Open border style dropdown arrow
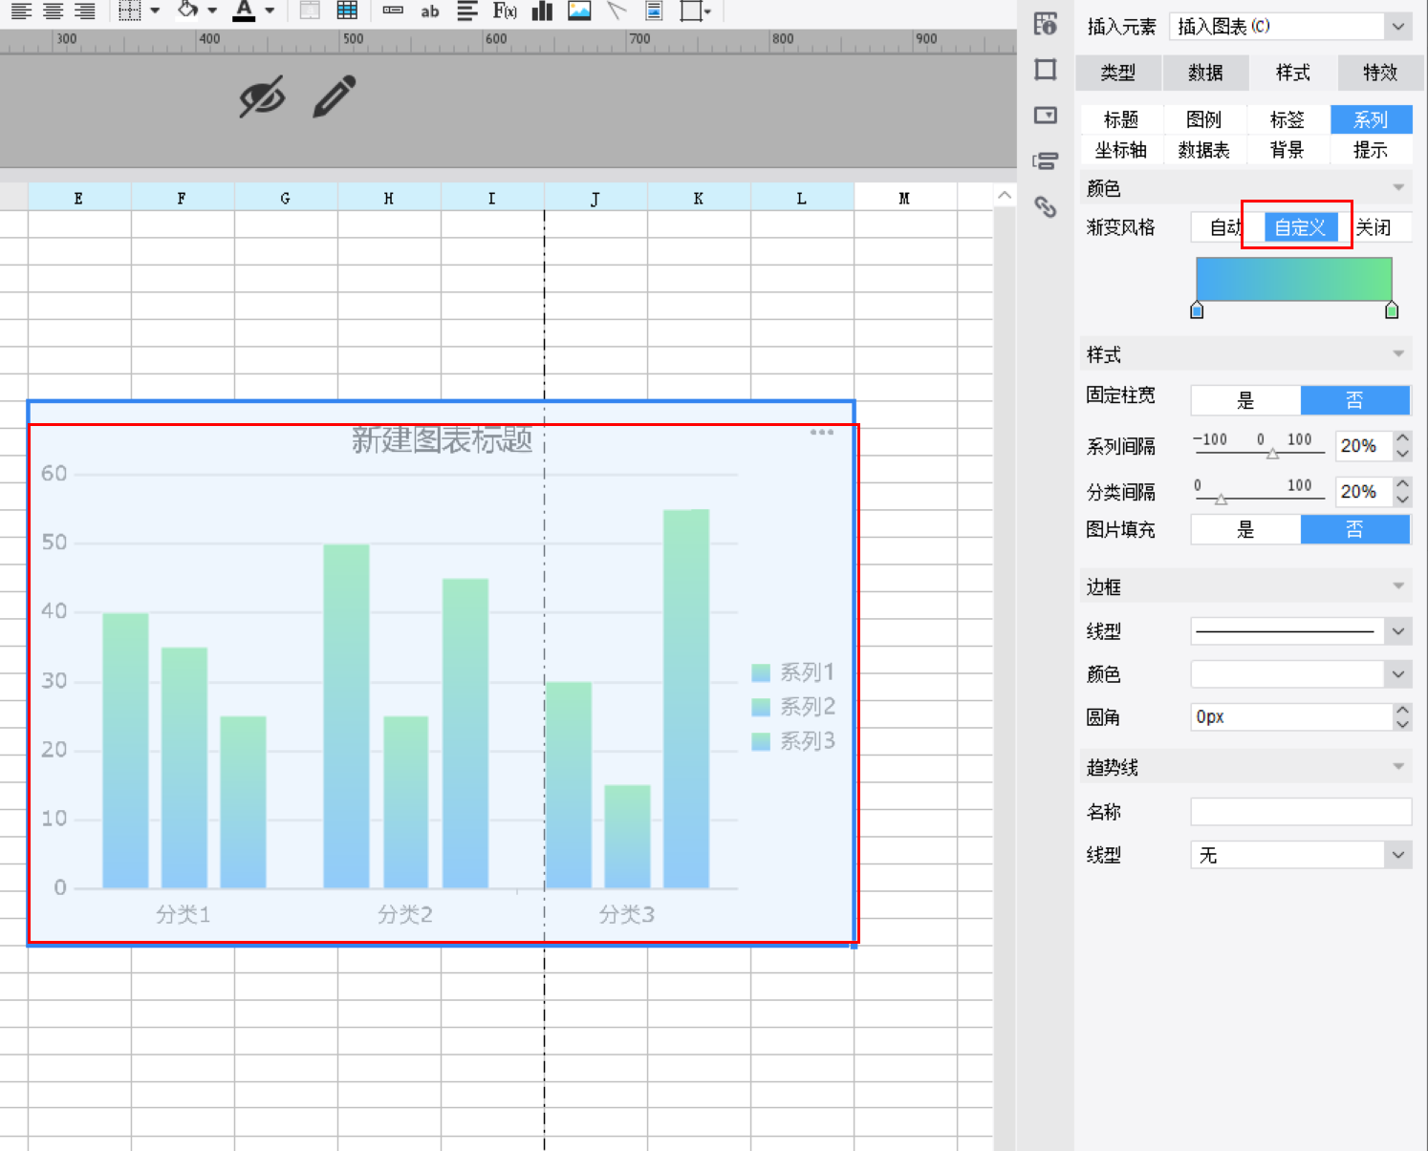Screen dimensions: 1428x1151 point(155,11)
